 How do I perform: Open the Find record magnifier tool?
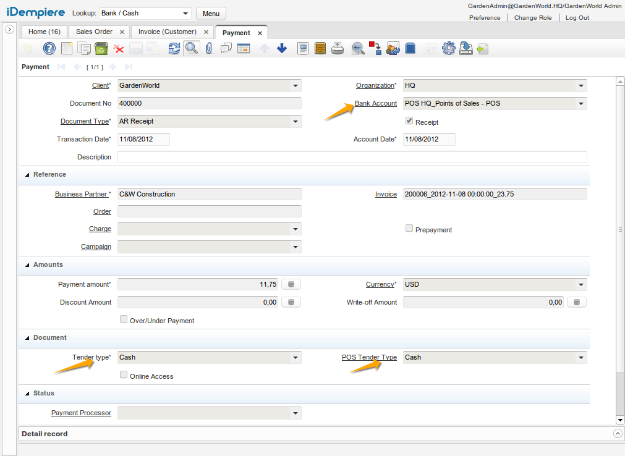(x=192, y=48)
